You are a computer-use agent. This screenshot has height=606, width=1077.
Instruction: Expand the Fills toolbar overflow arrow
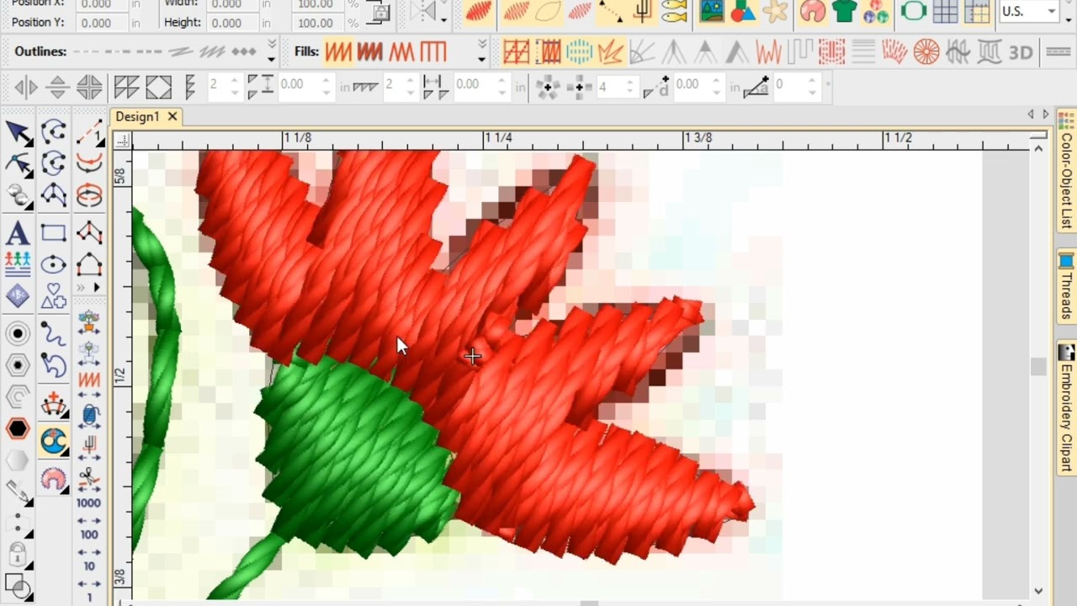482,52
